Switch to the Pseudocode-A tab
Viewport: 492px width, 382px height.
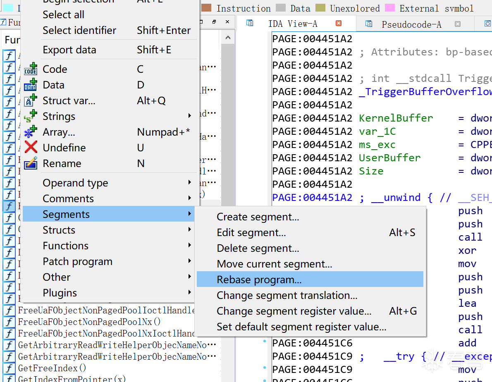pos(414,24)
